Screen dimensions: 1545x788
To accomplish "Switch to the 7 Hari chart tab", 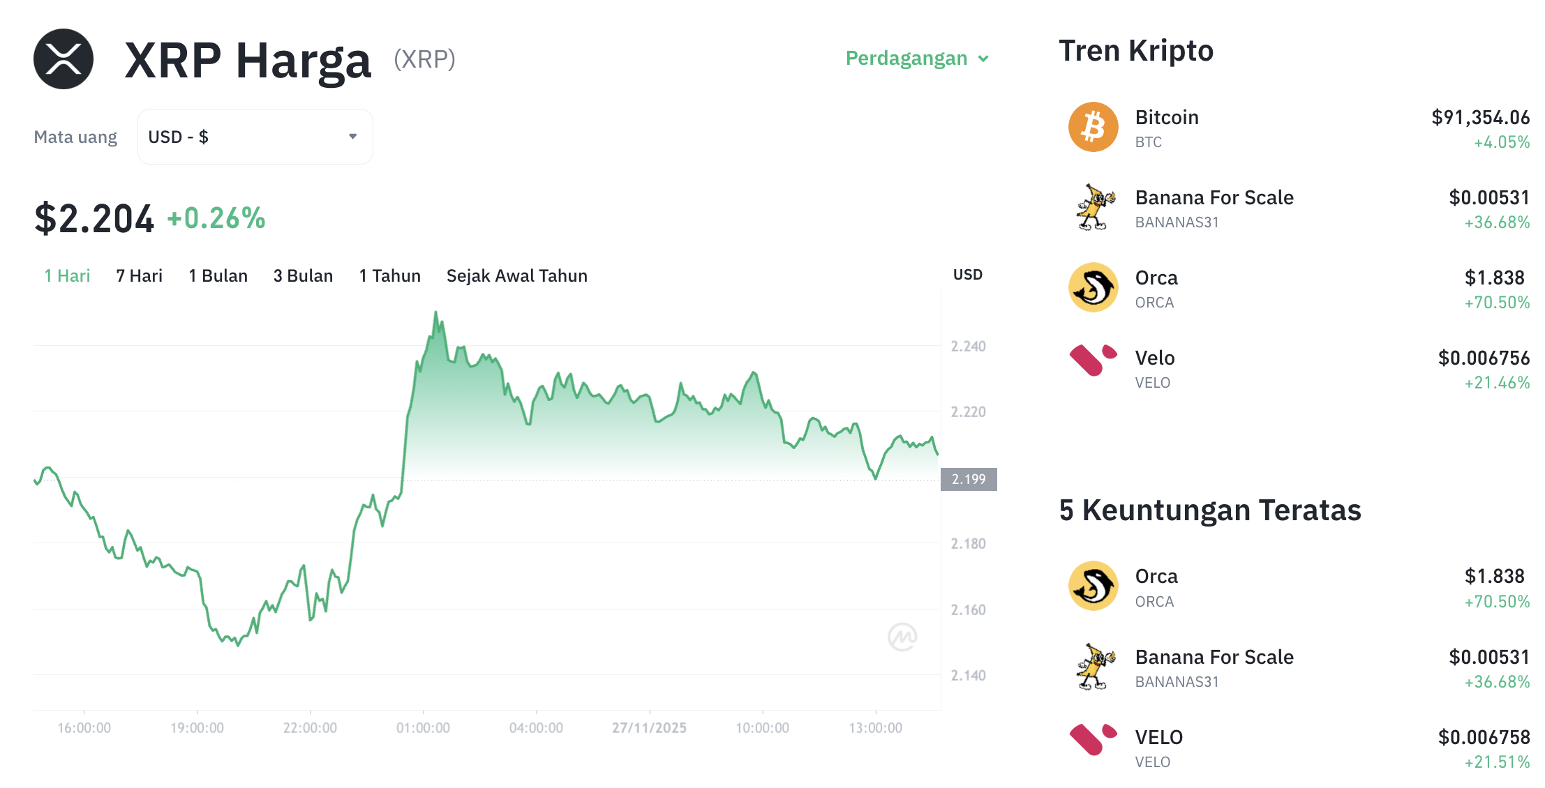I will [x=139, y=275].
